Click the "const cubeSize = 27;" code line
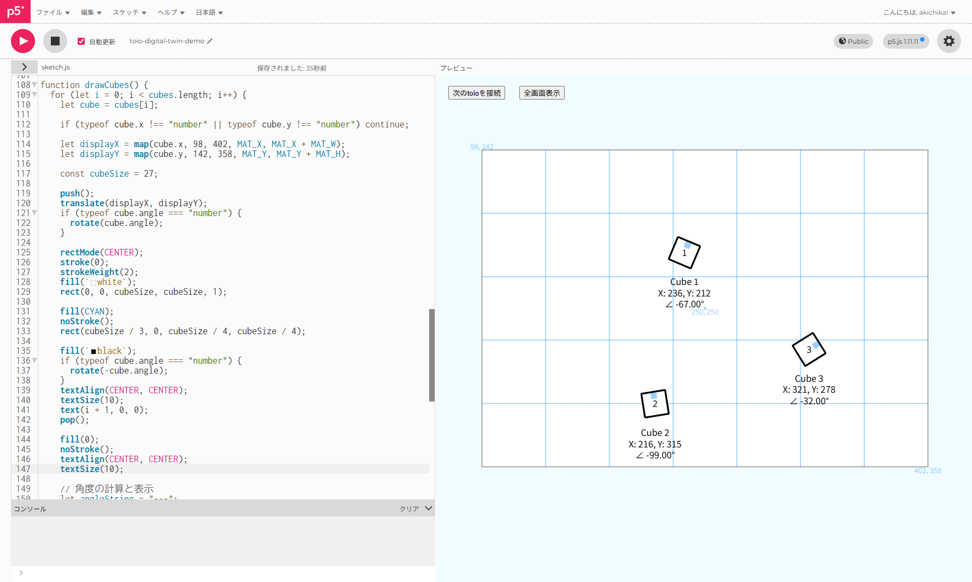972x582 pixels. [109, 173]
